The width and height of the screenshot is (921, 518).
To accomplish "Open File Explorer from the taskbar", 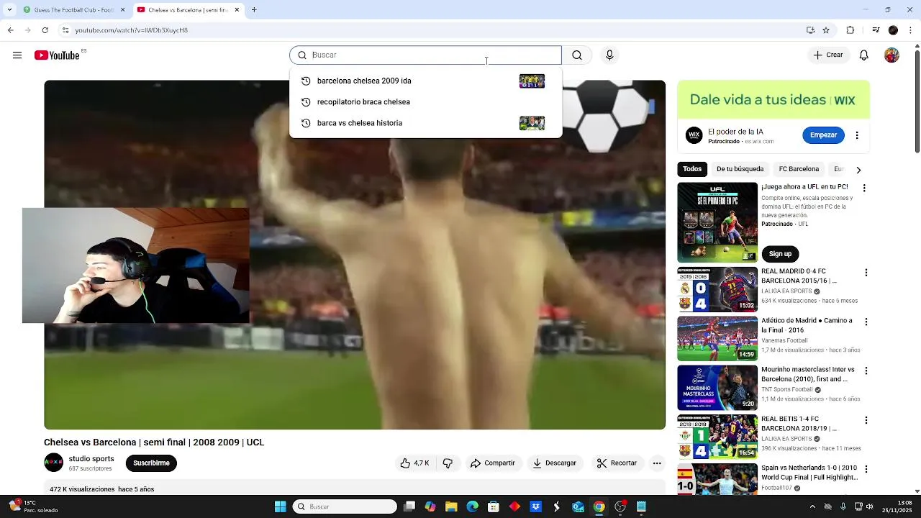I will coord(451,506).
